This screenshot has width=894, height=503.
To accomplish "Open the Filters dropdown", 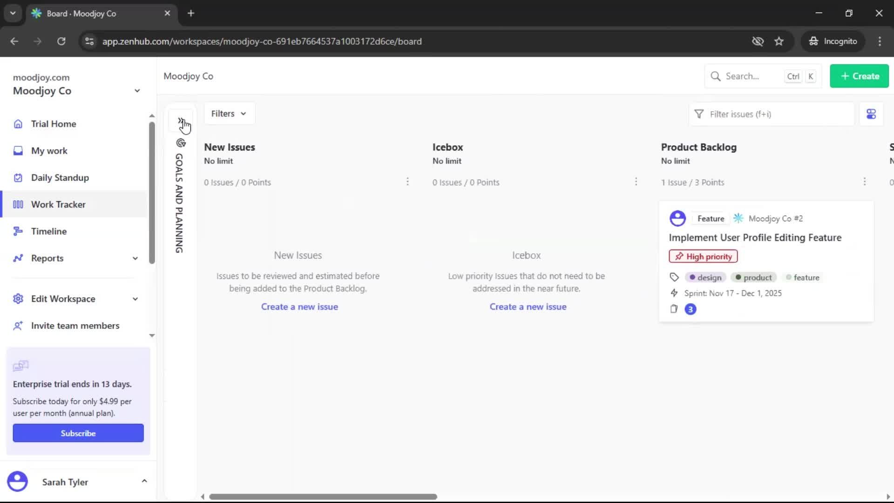I will pos(229,113).
